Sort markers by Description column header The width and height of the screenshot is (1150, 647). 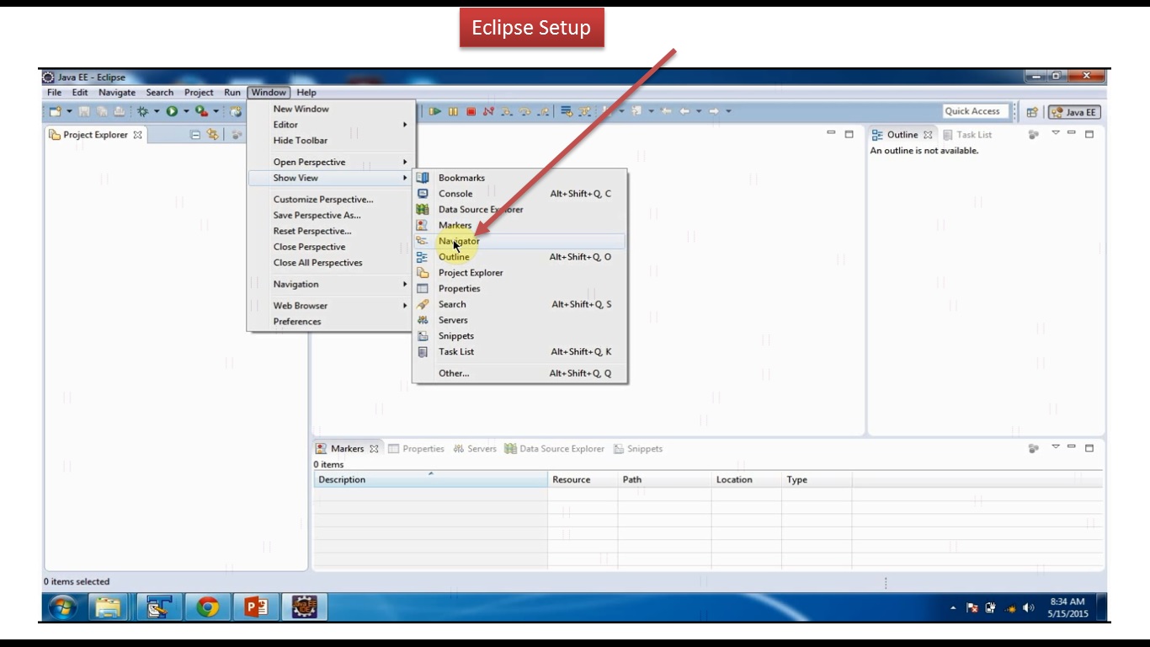click(430, 479)
